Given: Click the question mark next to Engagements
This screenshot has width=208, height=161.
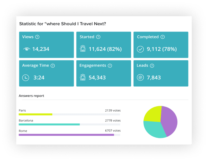Looking at the screenshot, I should point(110,66).
